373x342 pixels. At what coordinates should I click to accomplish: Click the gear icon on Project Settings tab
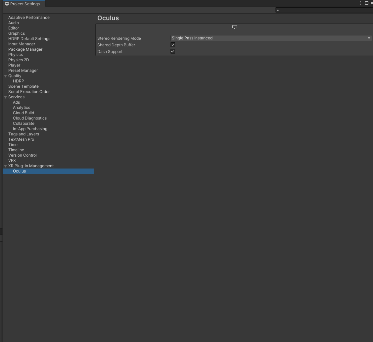(x=7, y=4)
